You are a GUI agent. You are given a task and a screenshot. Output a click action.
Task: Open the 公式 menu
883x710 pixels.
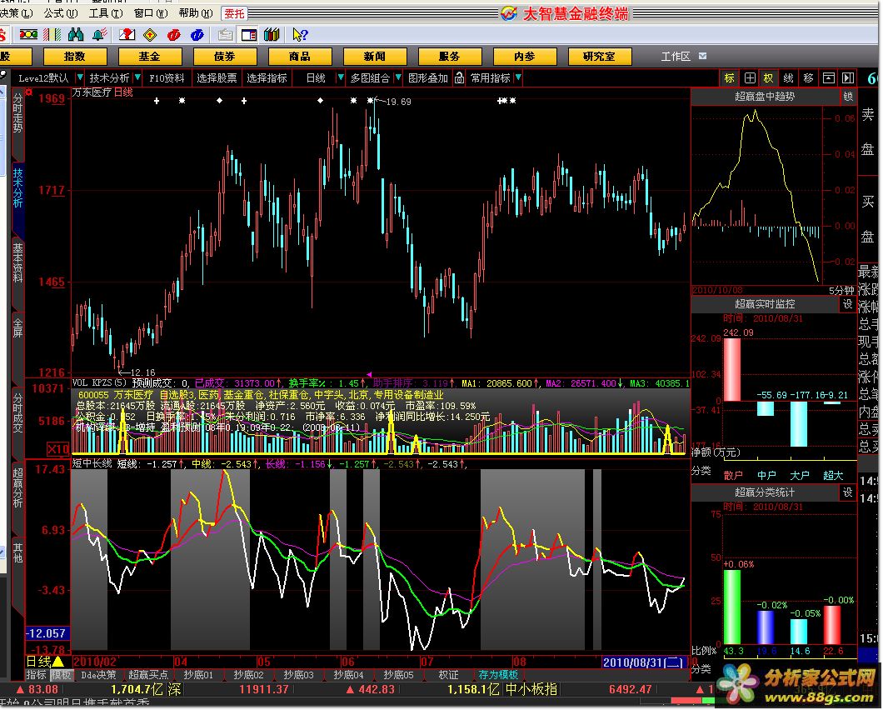(61, 13)
